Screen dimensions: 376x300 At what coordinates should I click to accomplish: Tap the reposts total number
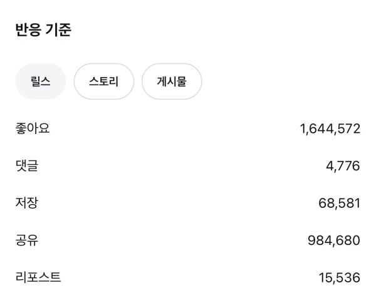pyautogui.click(x=339, y=277)
